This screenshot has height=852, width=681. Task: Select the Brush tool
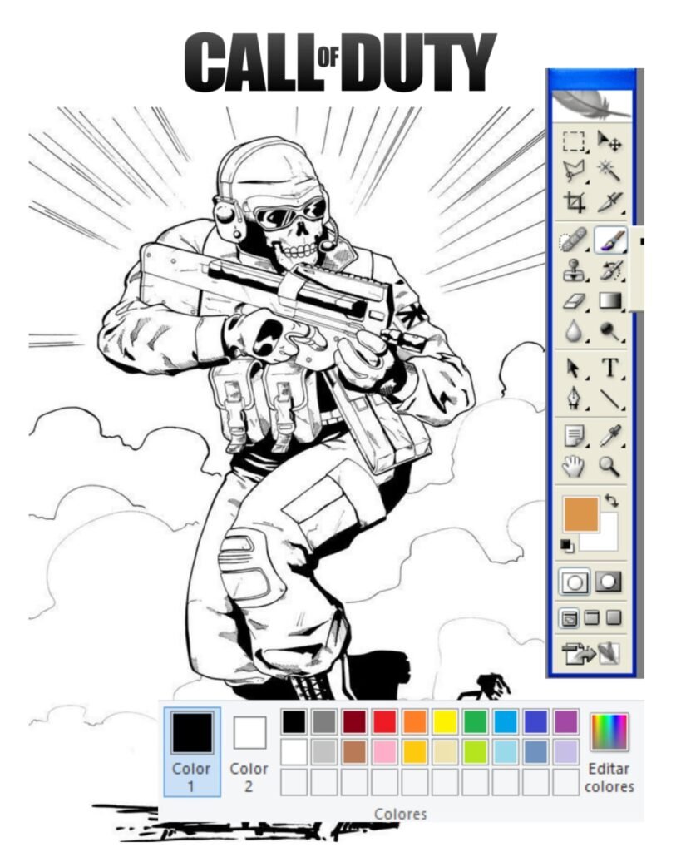tap(610, 240)
